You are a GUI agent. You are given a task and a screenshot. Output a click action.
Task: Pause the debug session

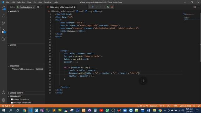click(x=93, y=7)
